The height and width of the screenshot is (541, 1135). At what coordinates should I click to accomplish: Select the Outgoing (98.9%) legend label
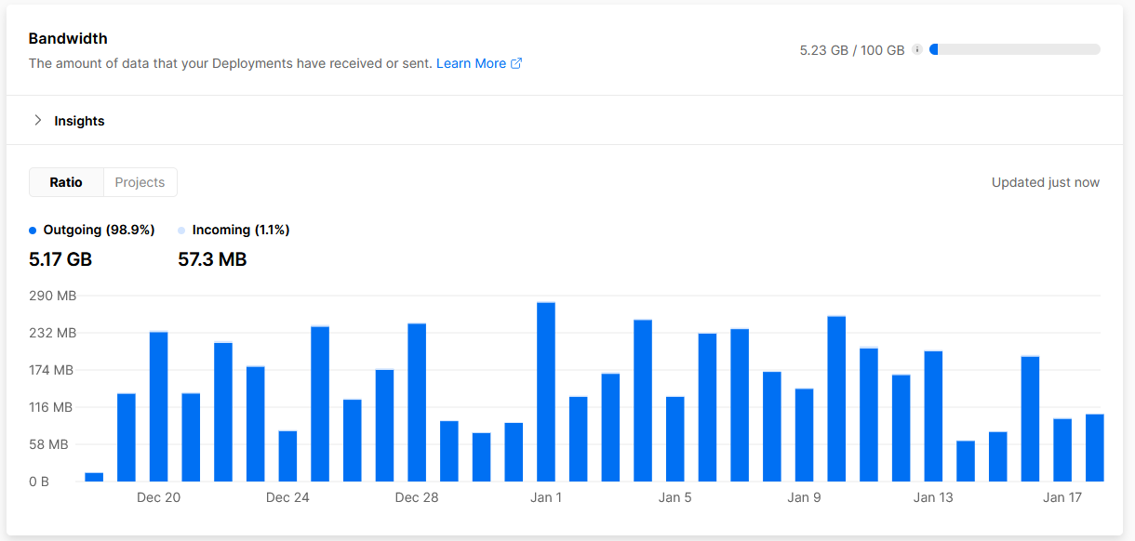99,230
